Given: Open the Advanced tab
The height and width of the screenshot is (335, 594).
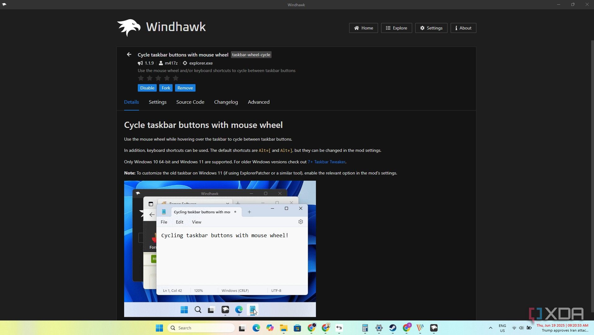Looking at the screenshot, I should pyautogui.click(x=259, y=102).
